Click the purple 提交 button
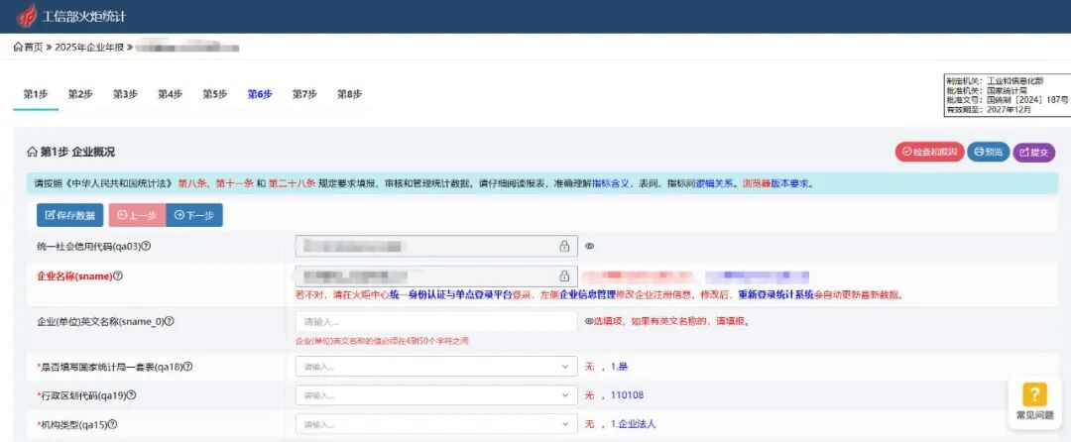 point(1034,152)
